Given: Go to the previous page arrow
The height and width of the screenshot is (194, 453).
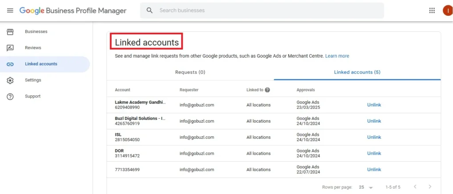Looking at the screenshot, I should point(415,187).
